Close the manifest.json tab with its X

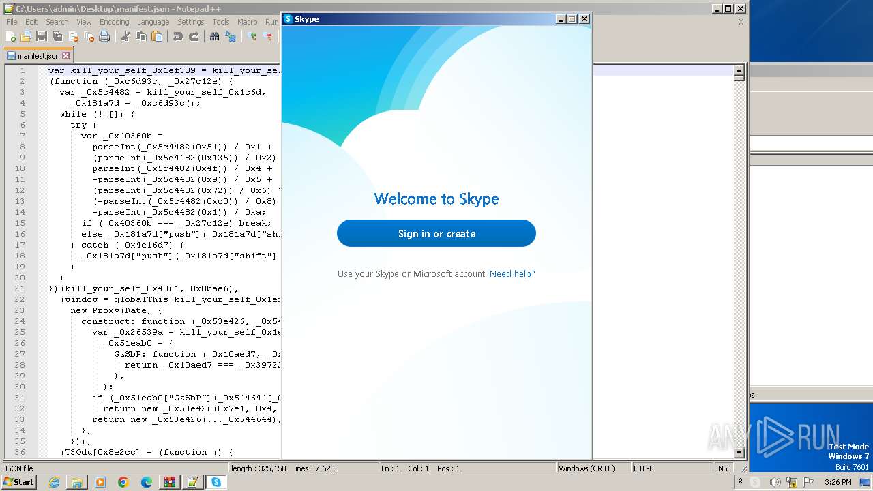pyautogui.click(x=66, y=56)
